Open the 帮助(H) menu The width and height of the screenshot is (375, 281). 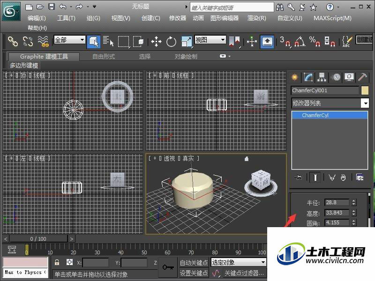pyautogui.click(x=37, y=28)
